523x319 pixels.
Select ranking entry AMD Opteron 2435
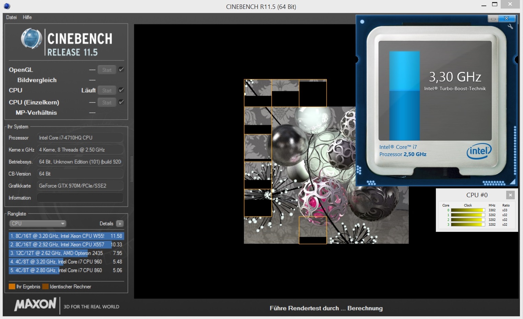click(x=66, y=253)
